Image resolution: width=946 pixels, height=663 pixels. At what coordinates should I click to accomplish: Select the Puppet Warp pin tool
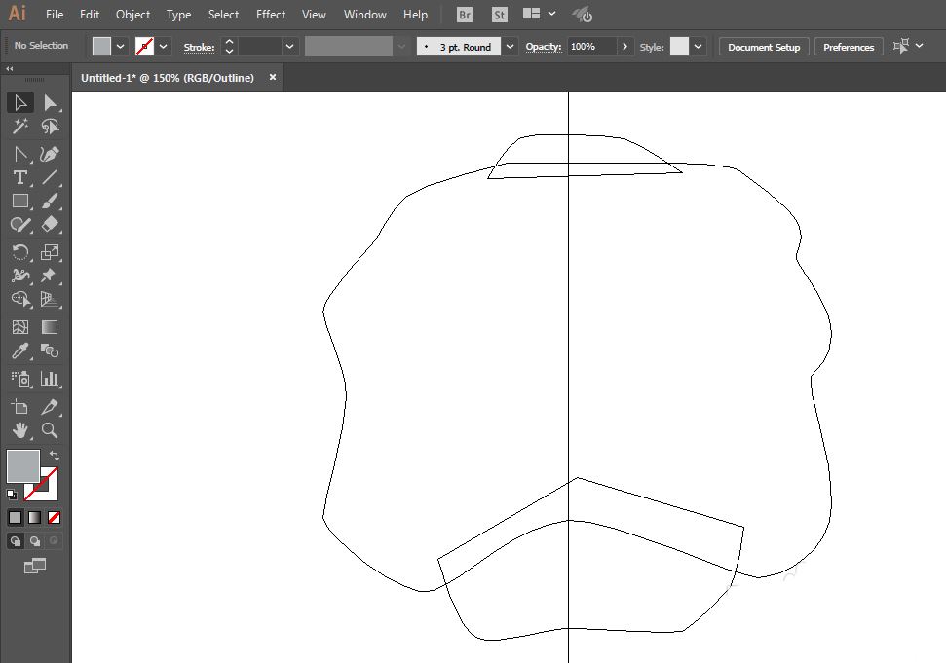[50, 276]
